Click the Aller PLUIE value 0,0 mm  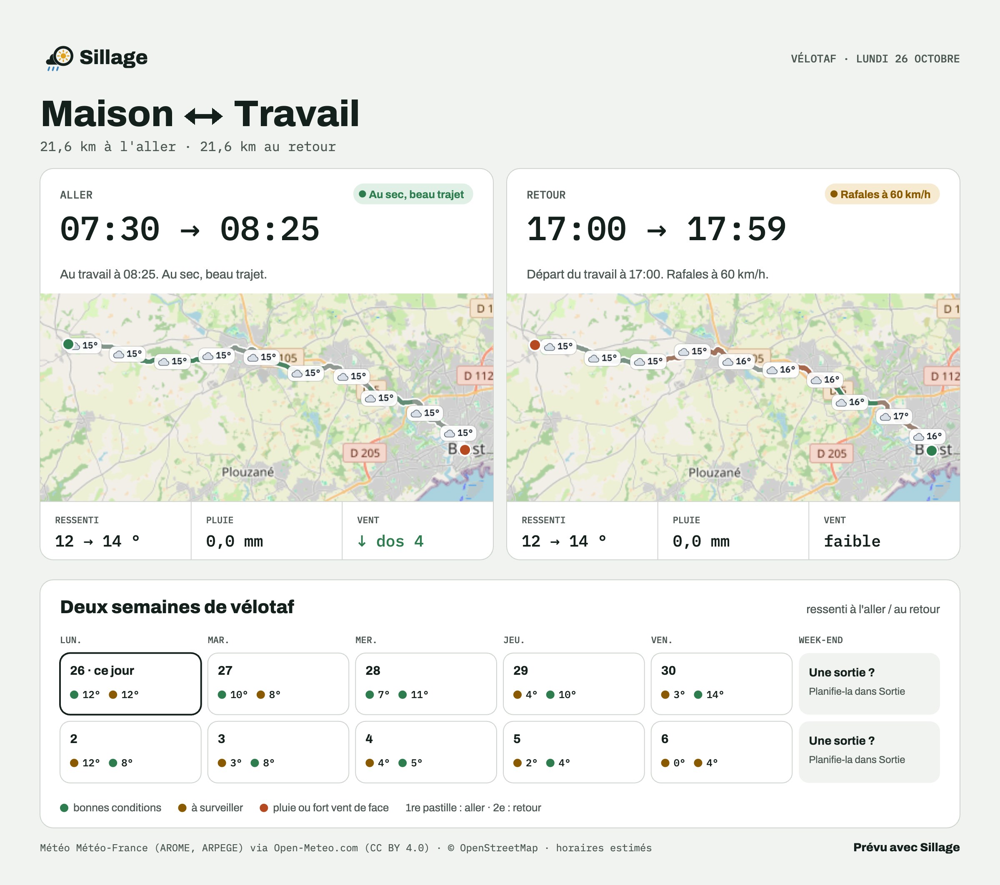pyautogui.click(x=234, y=541)
